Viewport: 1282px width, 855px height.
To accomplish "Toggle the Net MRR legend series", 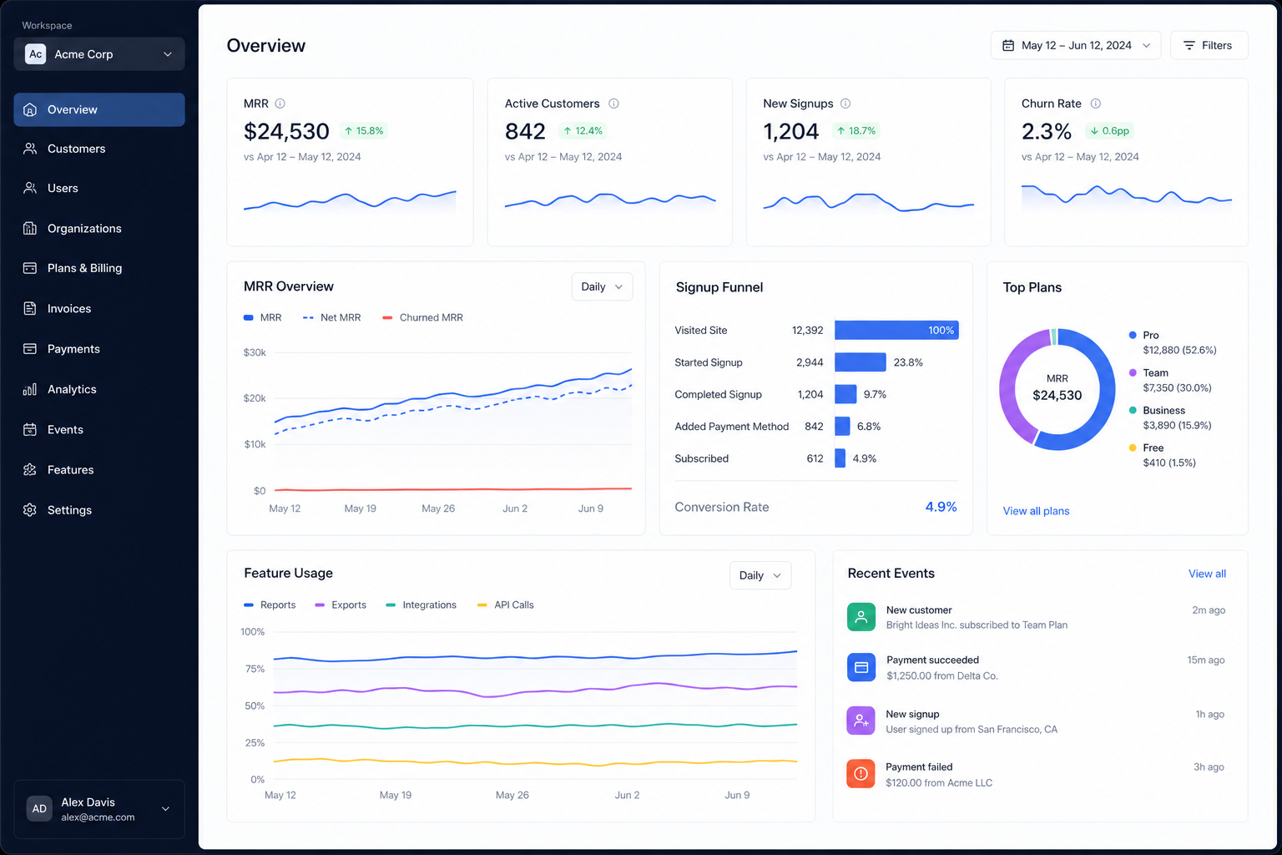I will tap(331, 317).
